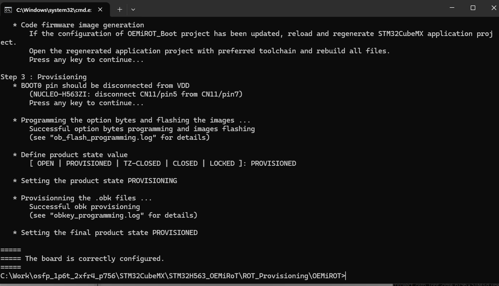Click the "Step 3 : Provisioning" heading line
Screen dimensions: 499x286
pyautogui.click(x=43, y=77)
